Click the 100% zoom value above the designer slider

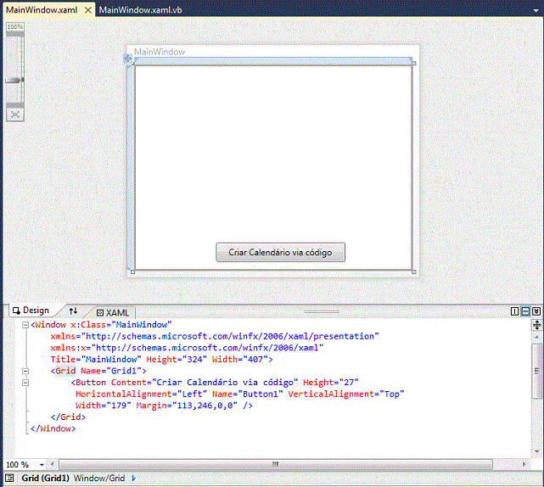point(15,26)
